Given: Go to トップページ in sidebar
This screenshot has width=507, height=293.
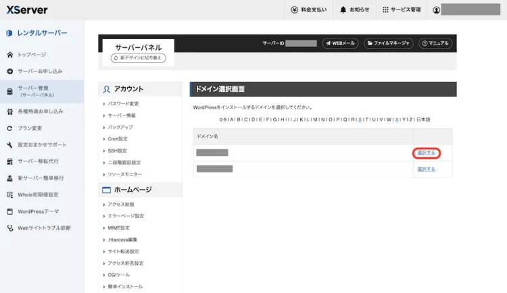Looking at the screenshot, I should click(32, 55).
